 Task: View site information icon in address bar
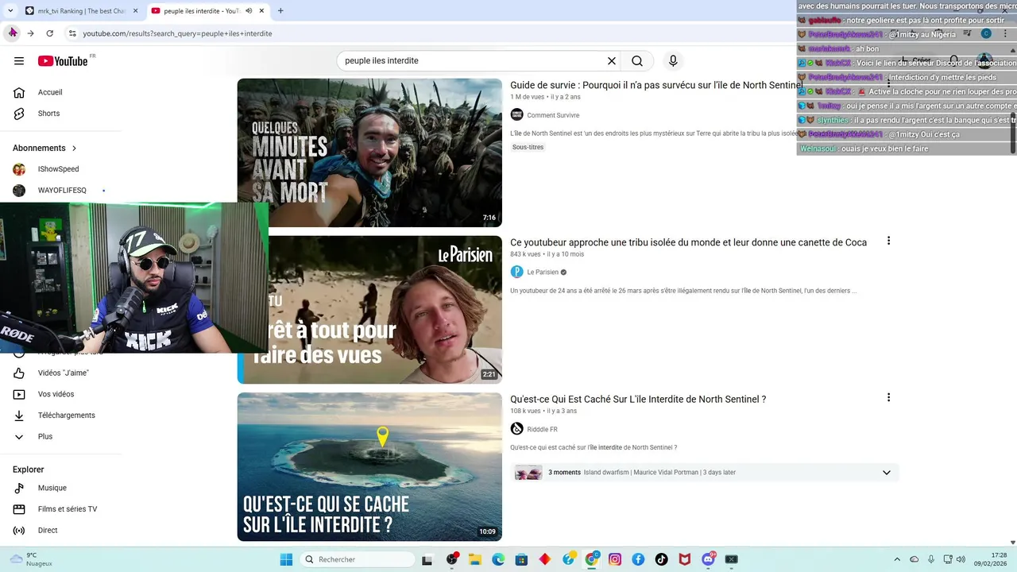[72, 33]
